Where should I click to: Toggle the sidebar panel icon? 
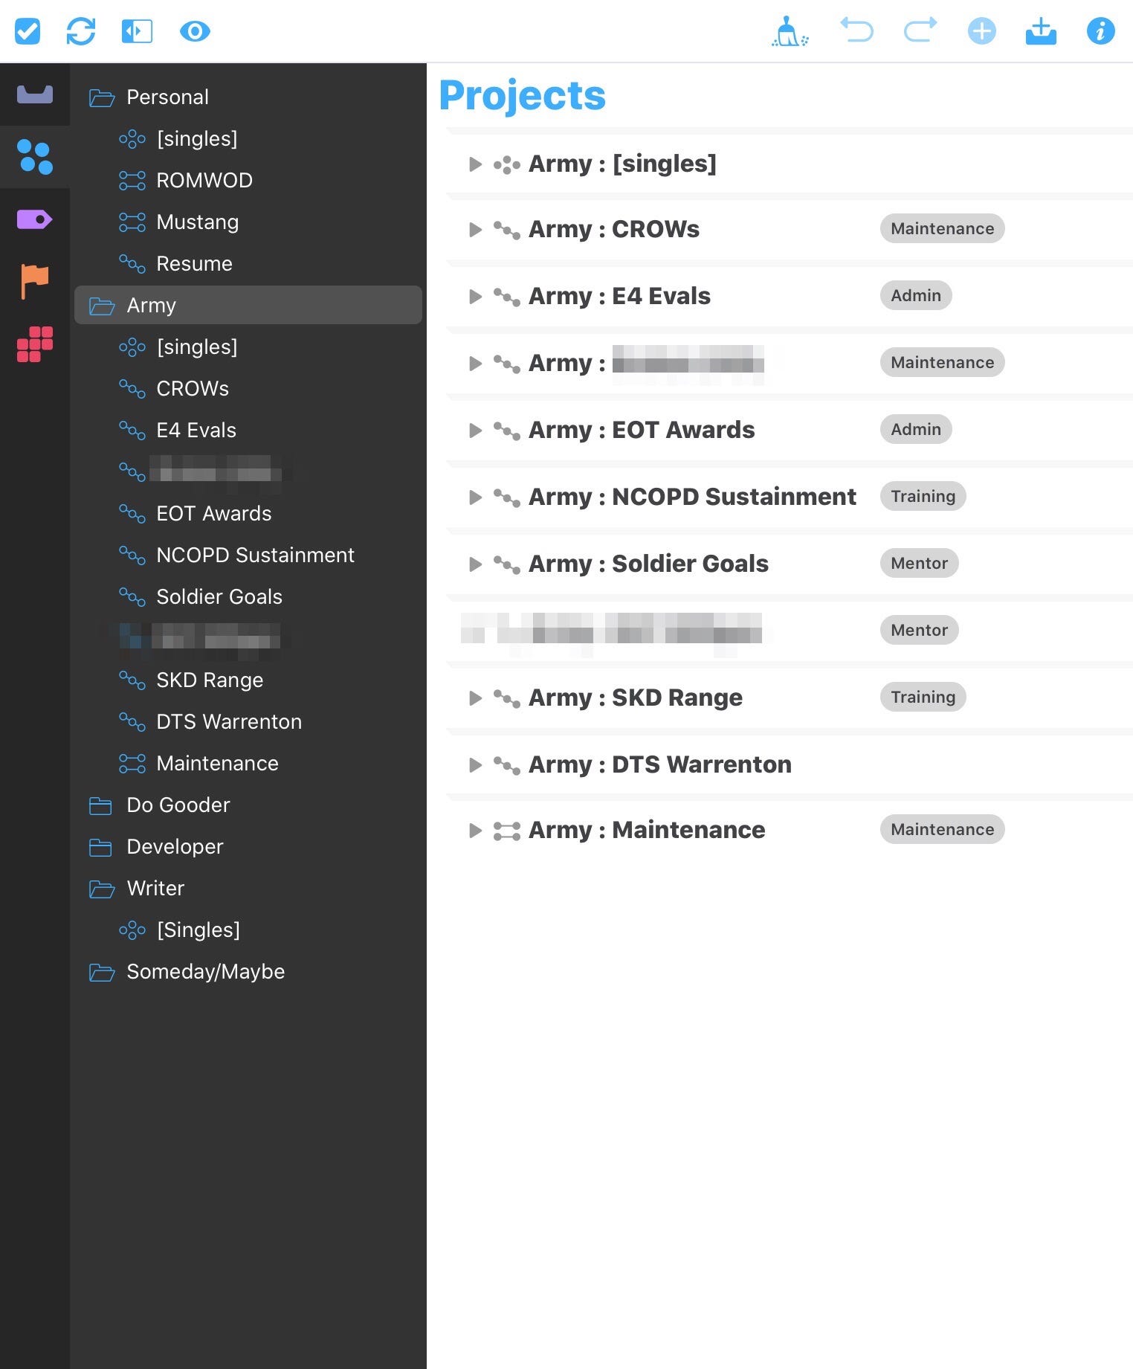(x=137, y=31)
